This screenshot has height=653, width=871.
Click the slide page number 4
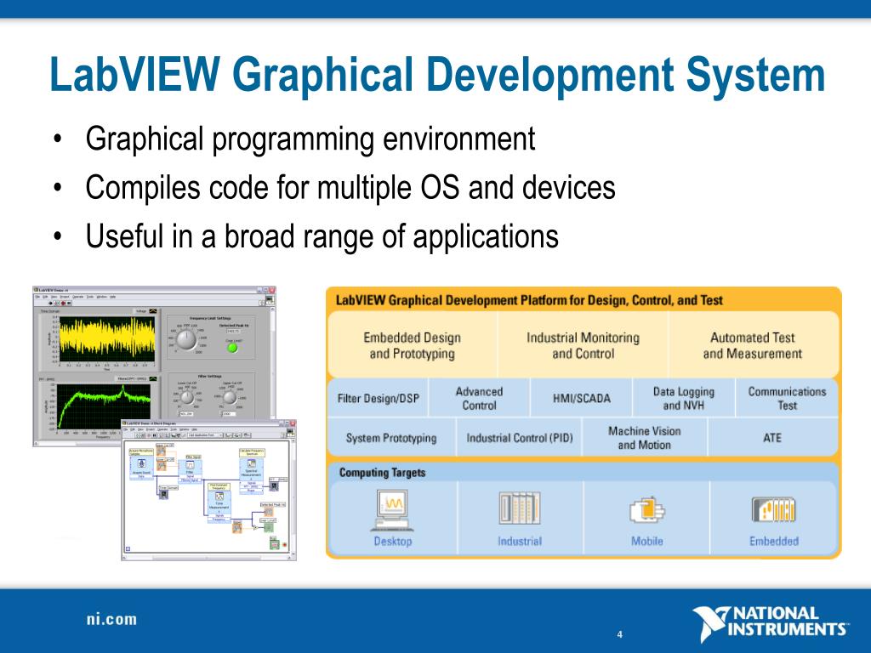pos(620,634)
